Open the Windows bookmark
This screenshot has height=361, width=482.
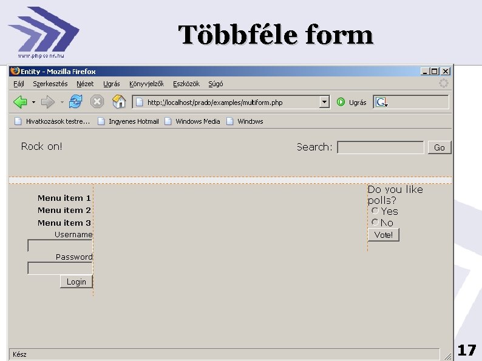(x=245, y=121)
